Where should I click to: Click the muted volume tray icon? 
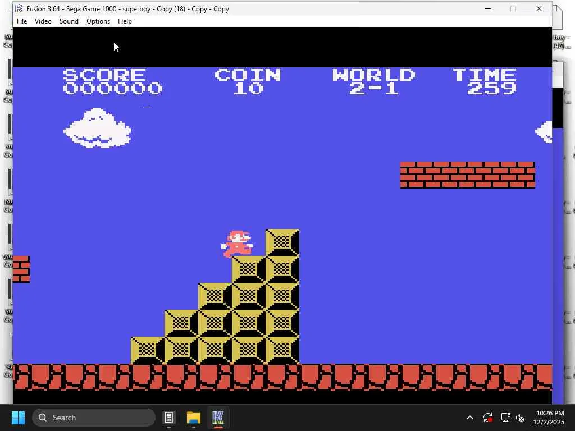(520, 418)
